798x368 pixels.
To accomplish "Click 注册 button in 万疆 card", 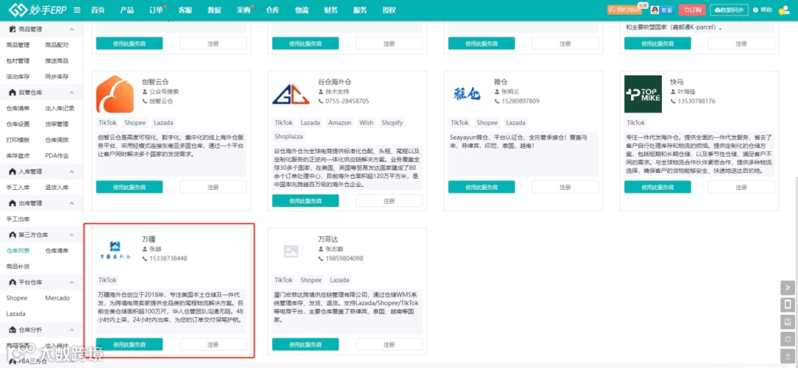I will (x=213, y=344).
